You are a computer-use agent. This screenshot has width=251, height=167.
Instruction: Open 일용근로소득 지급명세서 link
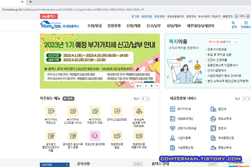tap(223, 65)
